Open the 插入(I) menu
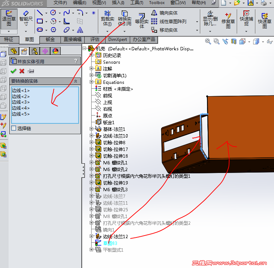Image resolution: width=274 pixels, height=268 pixels. 118,3
